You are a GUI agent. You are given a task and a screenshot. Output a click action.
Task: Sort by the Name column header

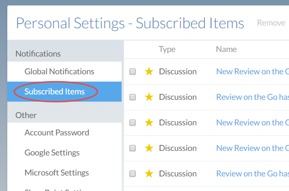click(x=226, y=49)
